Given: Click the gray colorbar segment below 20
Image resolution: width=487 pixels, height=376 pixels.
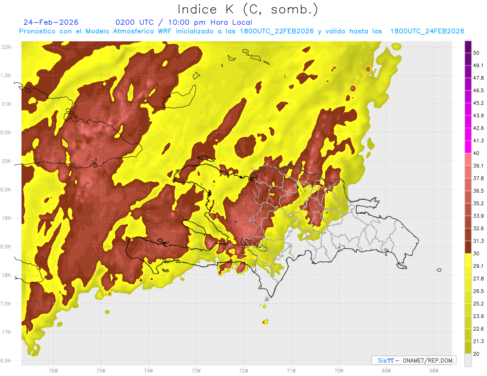Looking at the screenshot, I should coord(468,360).
